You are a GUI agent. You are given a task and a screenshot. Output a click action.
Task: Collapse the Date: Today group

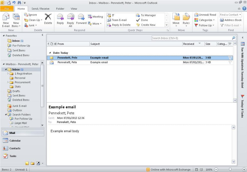pos(50,53)
